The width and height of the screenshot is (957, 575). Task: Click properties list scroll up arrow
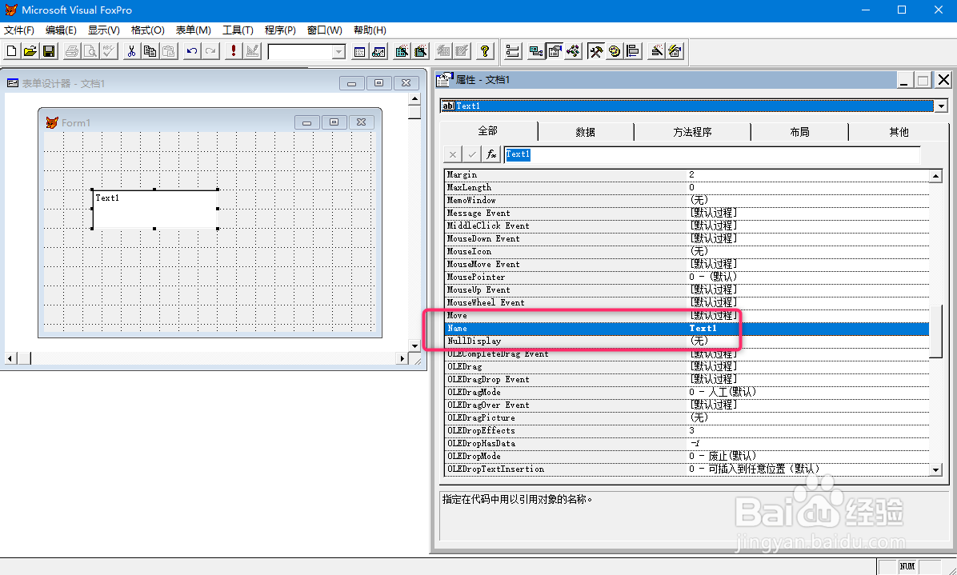tap(935, 176)
